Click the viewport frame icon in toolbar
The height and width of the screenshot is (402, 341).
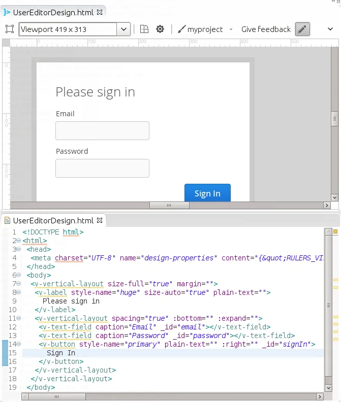(x=9, y=29)
